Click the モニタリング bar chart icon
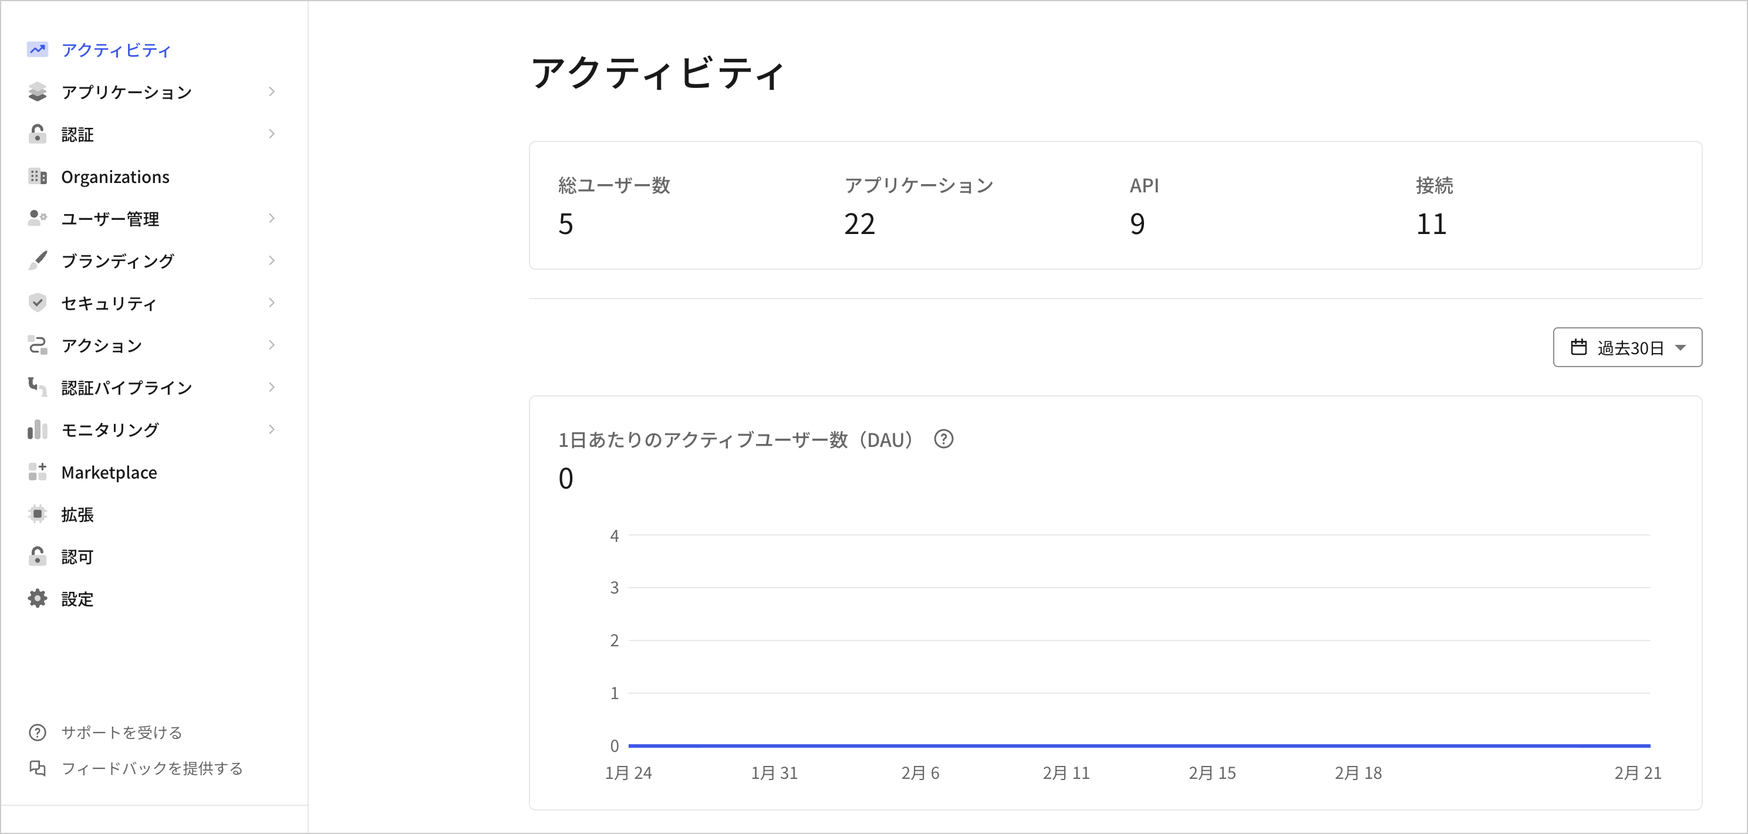 (x=38, y=429)
